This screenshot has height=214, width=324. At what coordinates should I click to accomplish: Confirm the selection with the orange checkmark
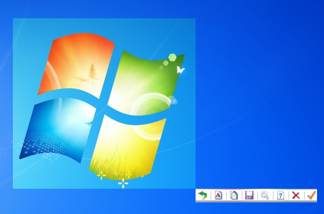coord(312,195)
